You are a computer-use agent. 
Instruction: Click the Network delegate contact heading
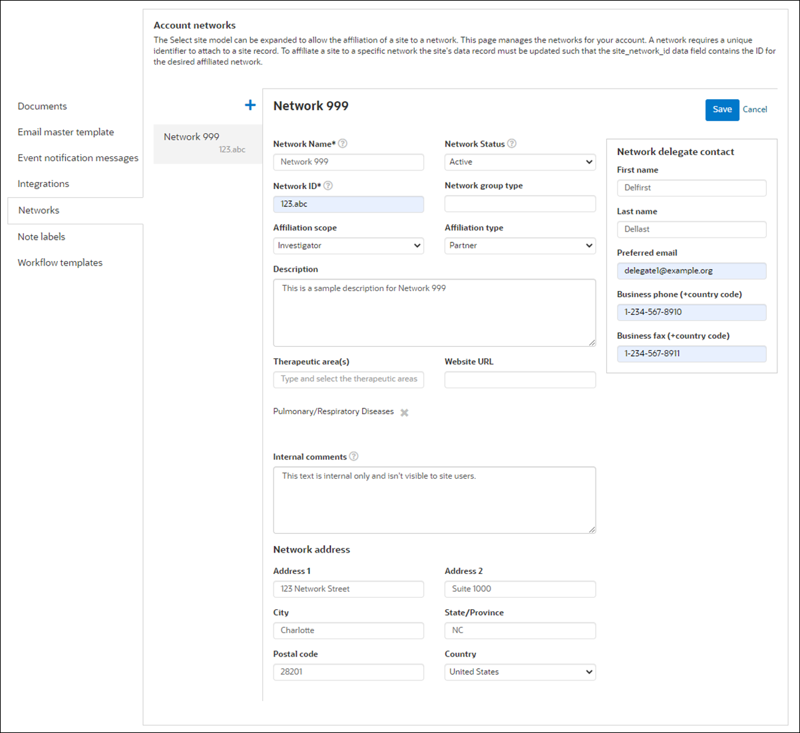(676, 152)
